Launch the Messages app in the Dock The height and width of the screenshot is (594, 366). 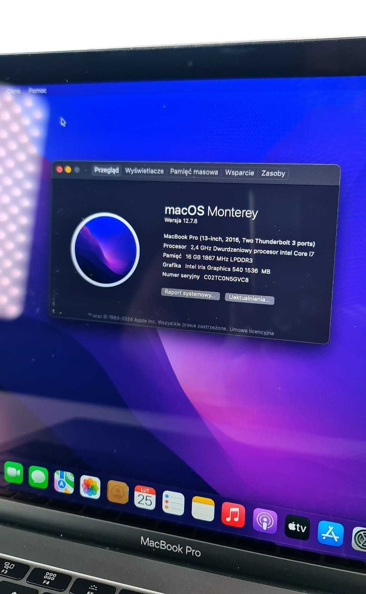pyautogui.click(x=39, y=477)
